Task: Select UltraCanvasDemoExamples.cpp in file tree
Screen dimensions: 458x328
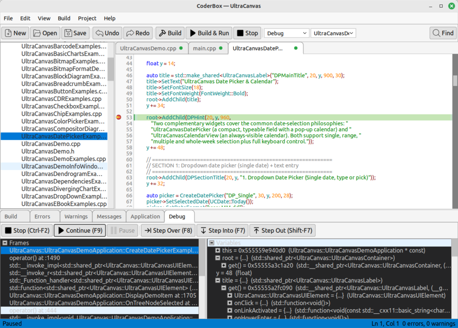Action: click(54, 159)
